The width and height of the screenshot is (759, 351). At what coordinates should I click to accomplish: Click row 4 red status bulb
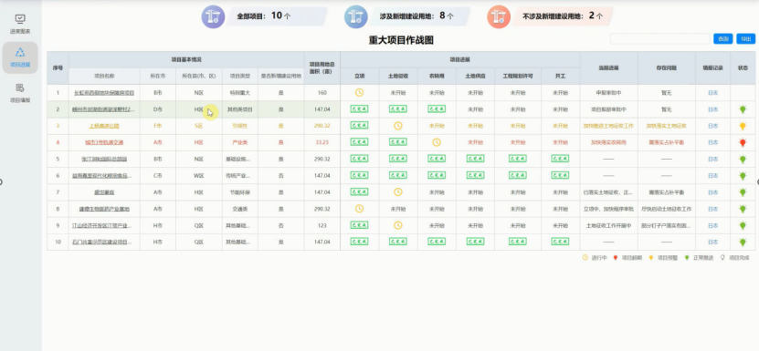point(743,142)
